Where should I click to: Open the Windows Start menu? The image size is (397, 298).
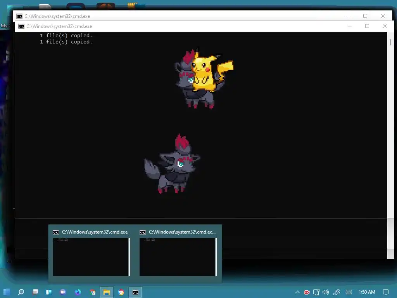[7, 292]
